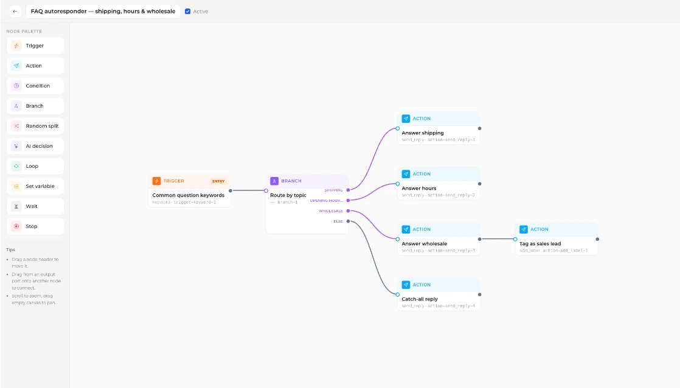
Task: Click the Catch-all reply output port
Action: (479, 294)
